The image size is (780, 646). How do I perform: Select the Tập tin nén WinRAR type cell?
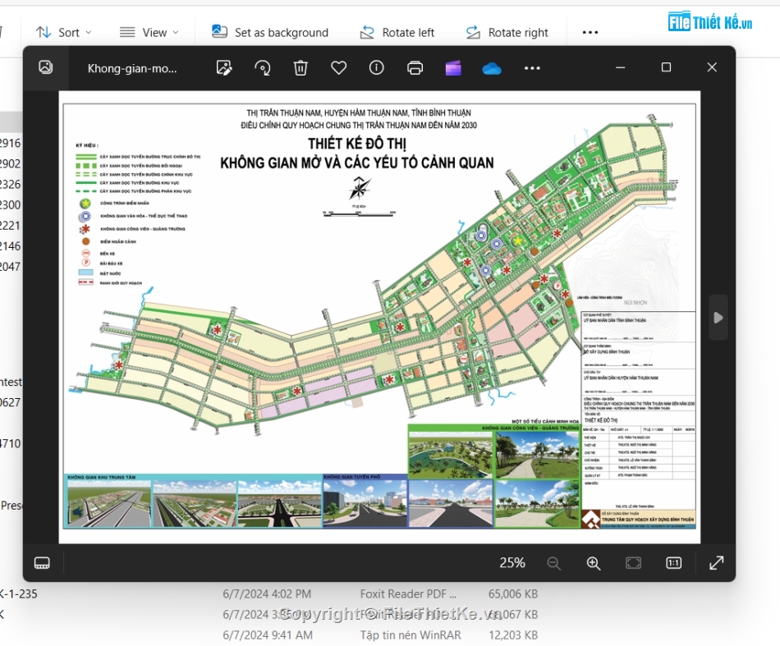pyautogui.click(x=411, y=635)
